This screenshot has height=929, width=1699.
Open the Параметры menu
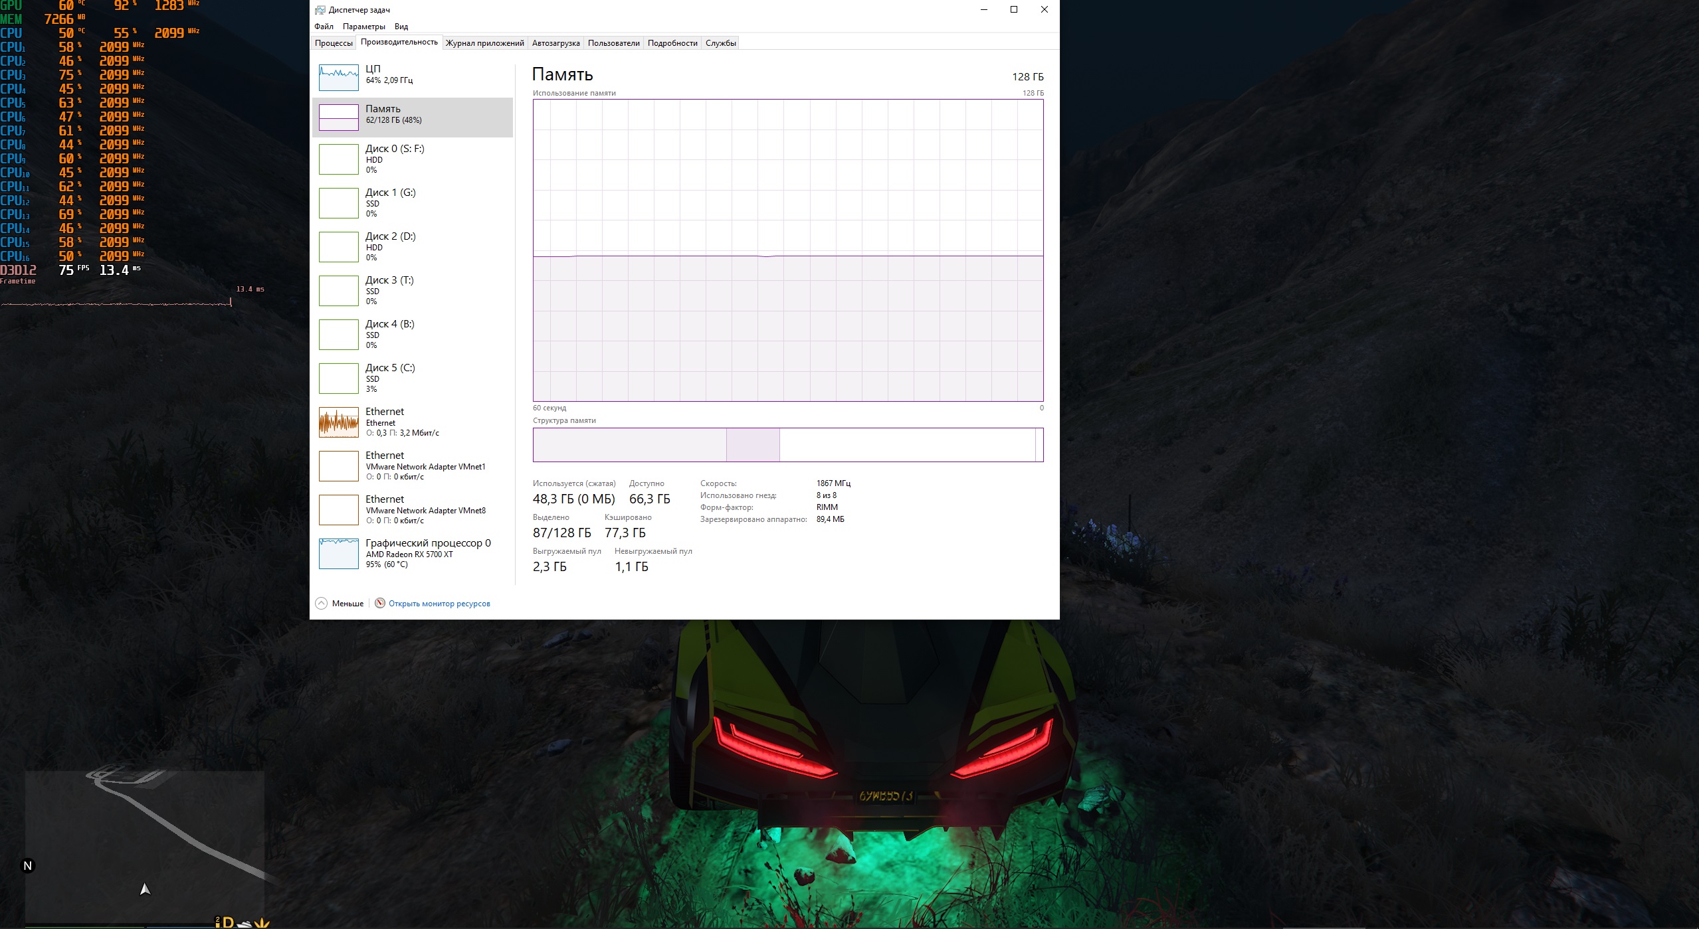(x=363, y=27)
